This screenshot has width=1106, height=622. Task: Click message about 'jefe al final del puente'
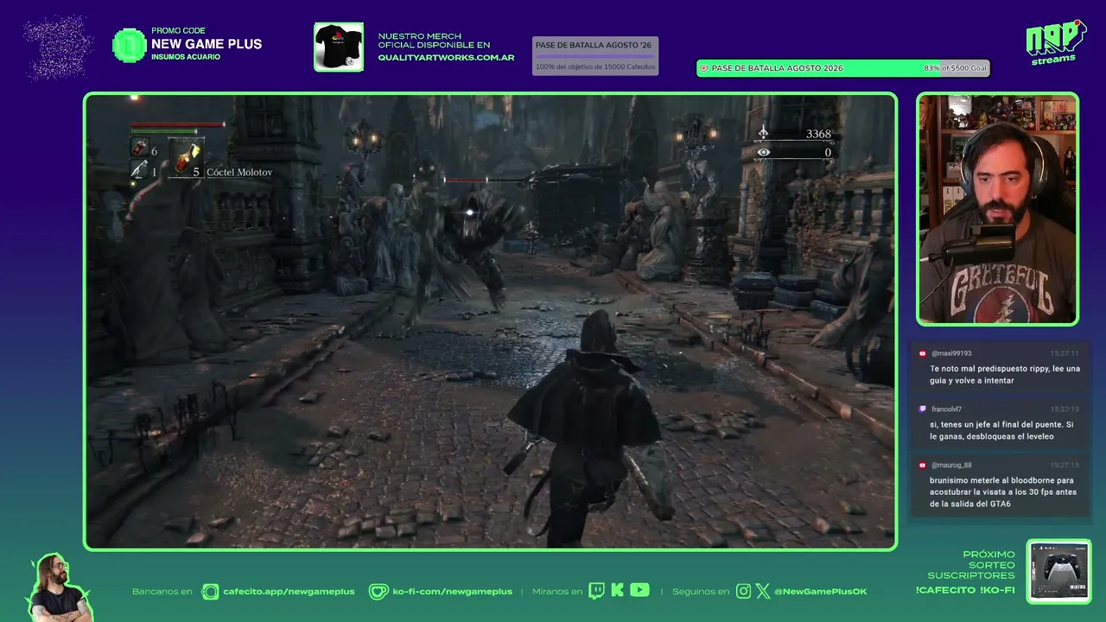pyautogui.click(x=1001, y=430)
